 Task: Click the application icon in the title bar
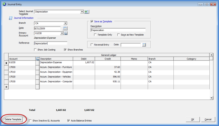(4, 4)
